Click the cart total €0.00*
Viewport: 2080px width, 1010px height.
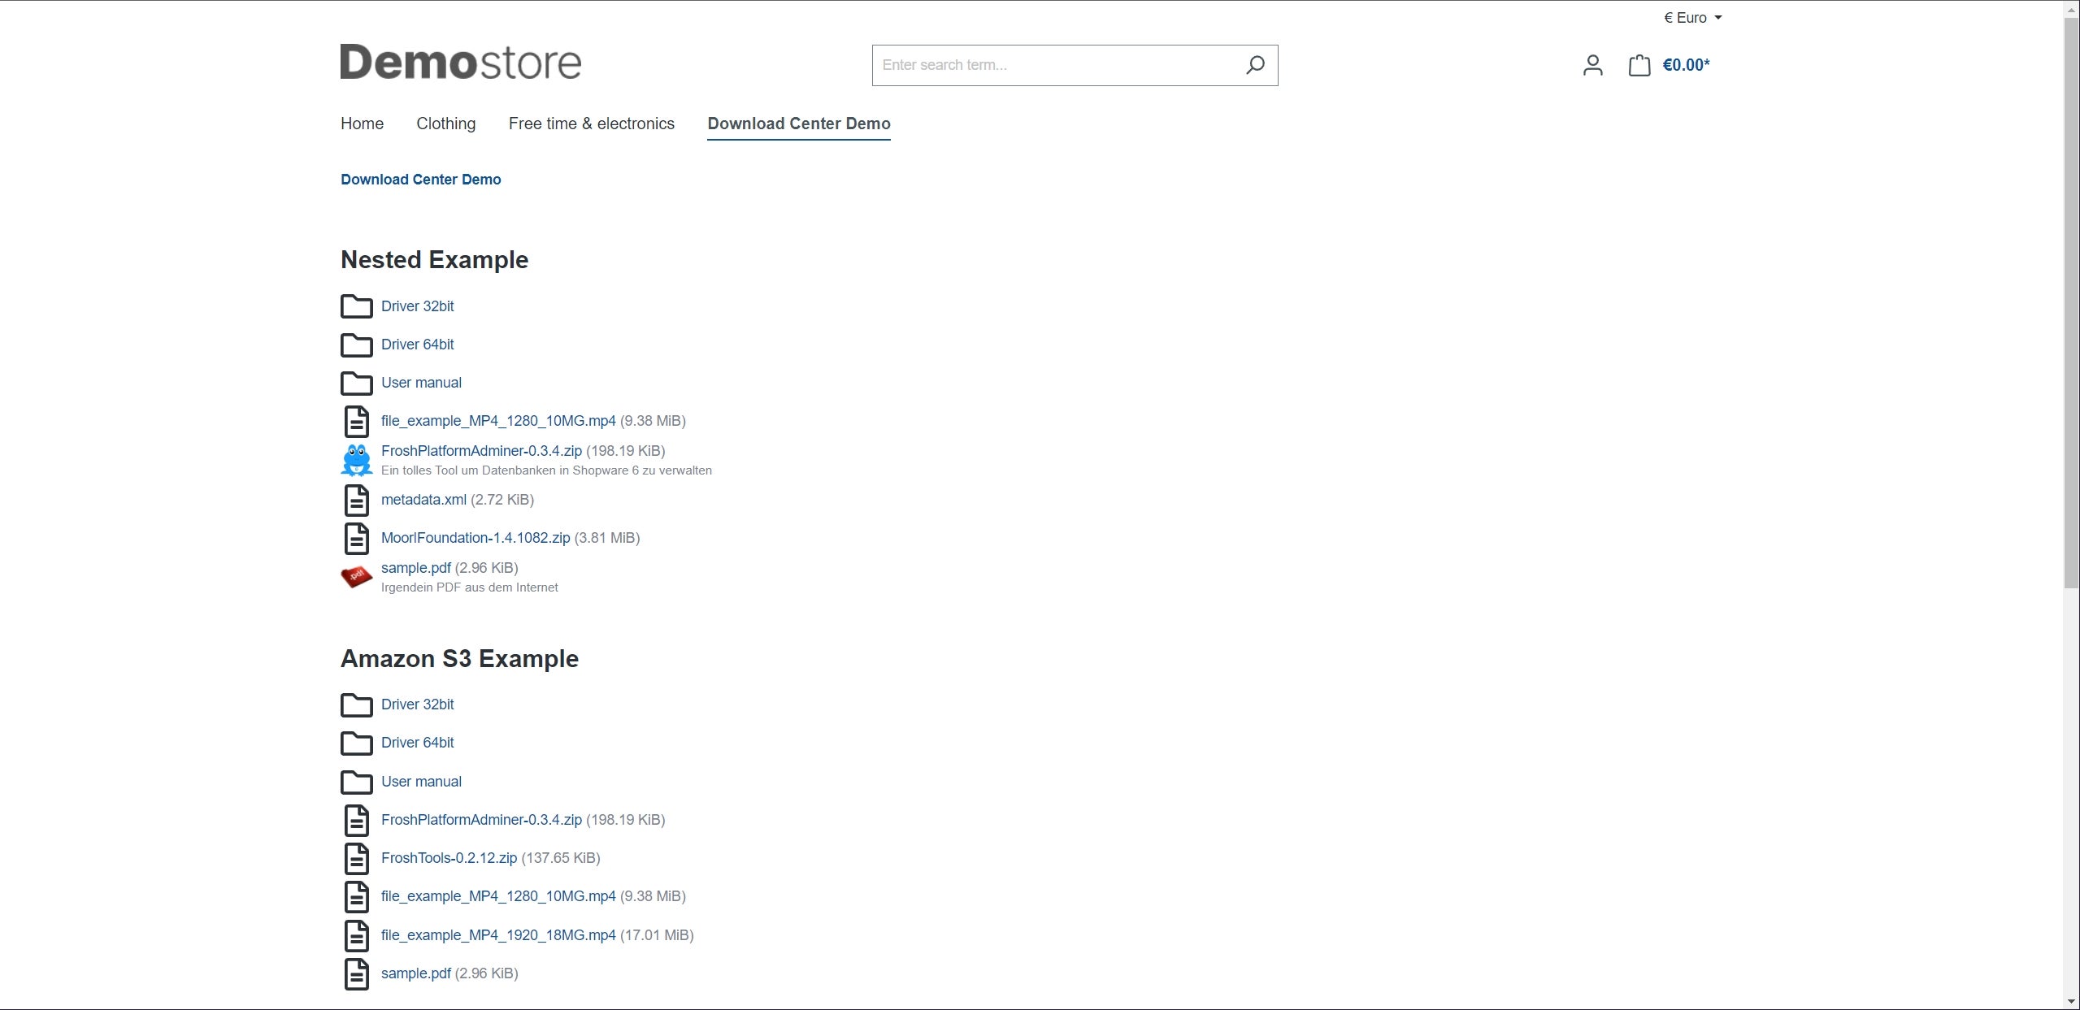[x=1686, y=65]
